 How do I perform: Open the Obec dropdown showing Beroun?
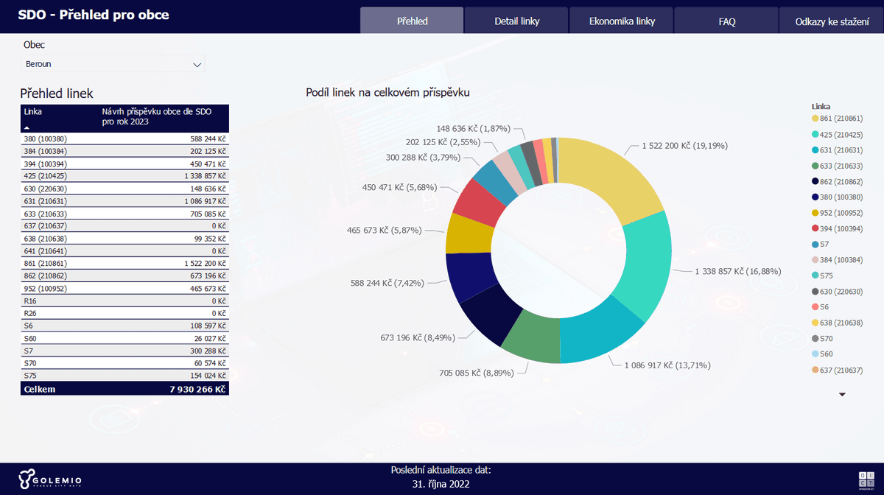(x=110, y=64)
